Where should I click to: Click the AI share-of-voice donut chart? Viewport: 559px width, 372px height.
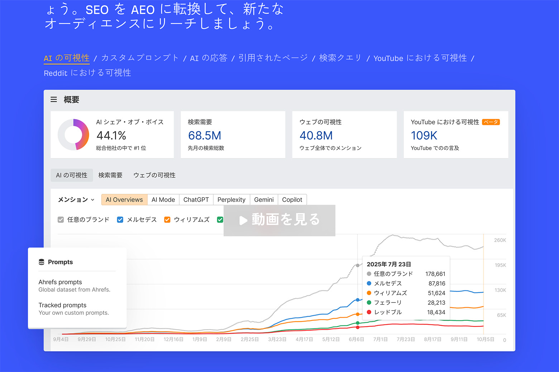tap(73, 134)
